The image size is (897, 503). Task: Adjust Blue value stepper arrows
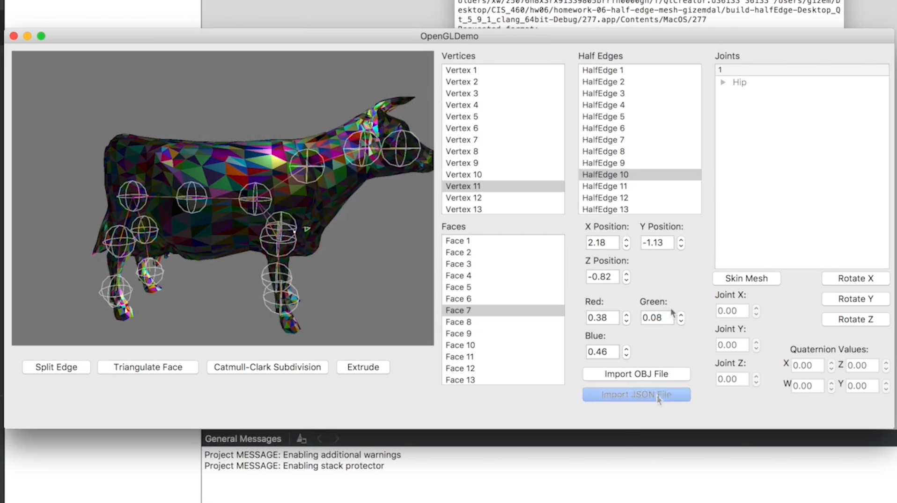pos(626,352)
